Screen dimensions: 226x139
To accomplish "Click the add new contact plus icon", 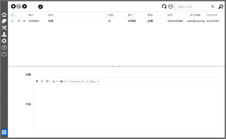I will pos(13,6).
